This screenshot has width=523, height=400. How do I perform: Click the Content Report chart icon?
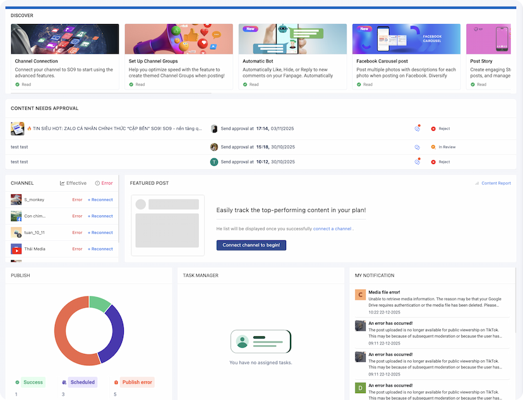tap(477, 183)
